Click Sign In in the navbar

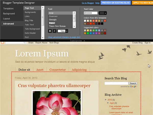[x=147, y=43]
